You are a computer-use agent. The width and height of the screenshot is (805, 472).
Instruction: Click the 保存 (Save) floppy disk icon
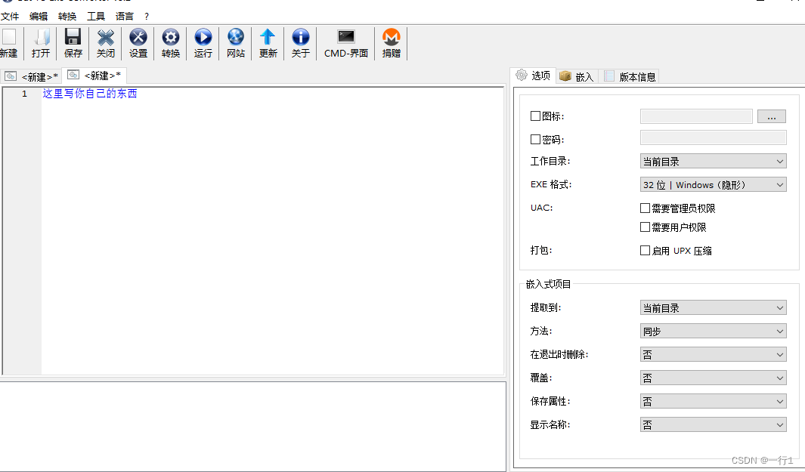point(73,38)
